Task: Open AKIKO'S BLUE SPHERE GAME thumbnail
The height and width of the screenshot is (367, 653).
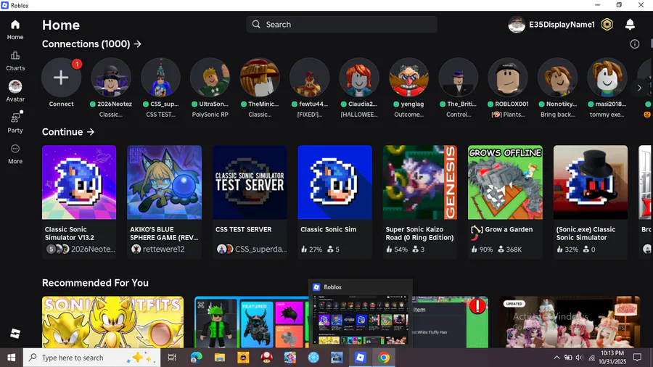Action: pyautogui.click(x=164, y=182)
